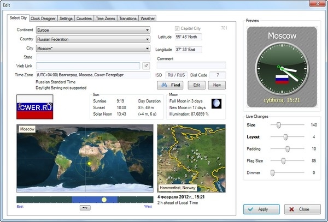328x222 pixels.
Task: Expand the City dropdown
Action: coord(148,49)
